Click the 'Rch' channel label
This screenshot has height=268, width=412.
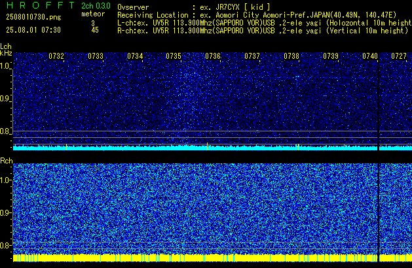(7, 161)
